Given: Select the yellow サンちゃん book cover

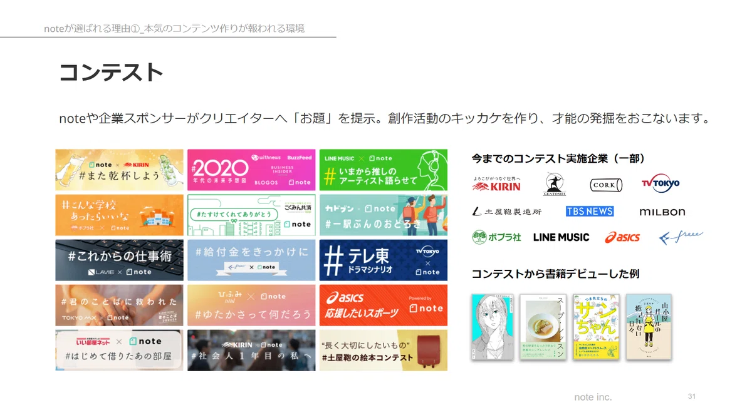Looking at the screenshot, I should (x=596, y=326).
